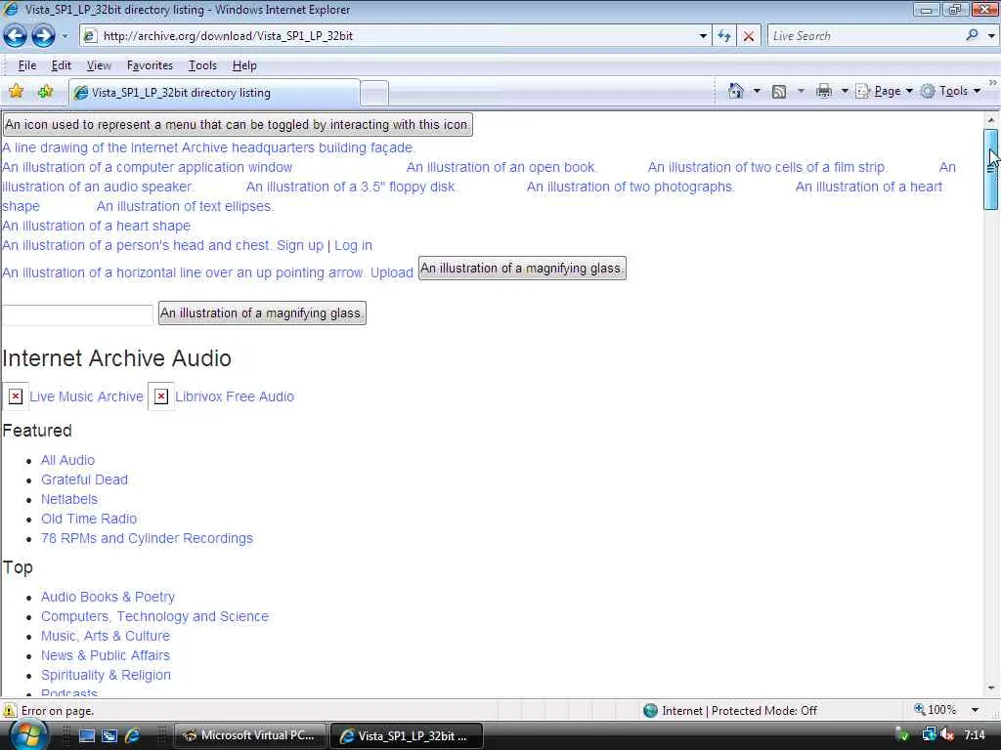
Task: Click the 3.5" floppy disk link
Action: point(352,187)
